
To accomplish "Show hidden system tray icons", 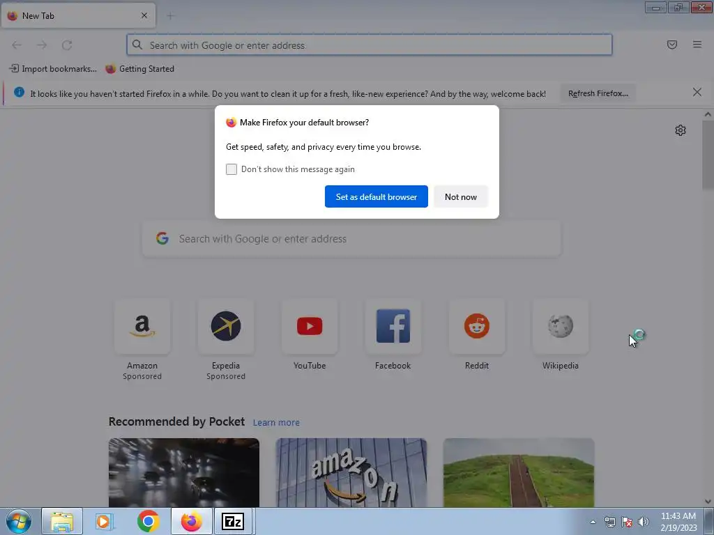I will 593,522.
